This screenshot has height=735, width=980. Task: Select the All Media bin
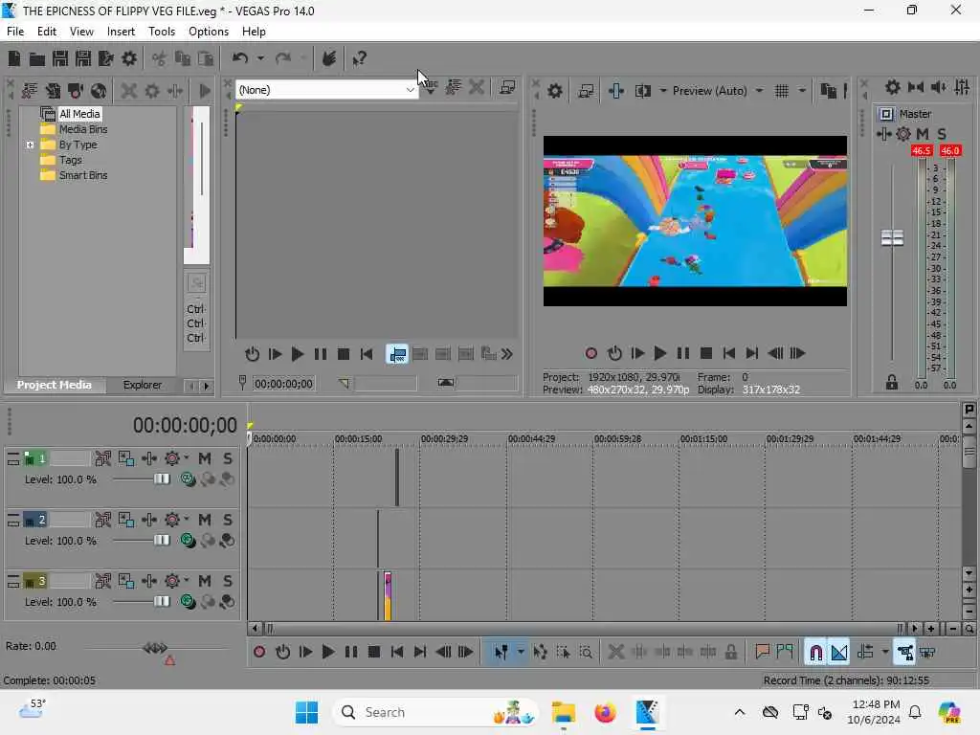click(79, 114)
